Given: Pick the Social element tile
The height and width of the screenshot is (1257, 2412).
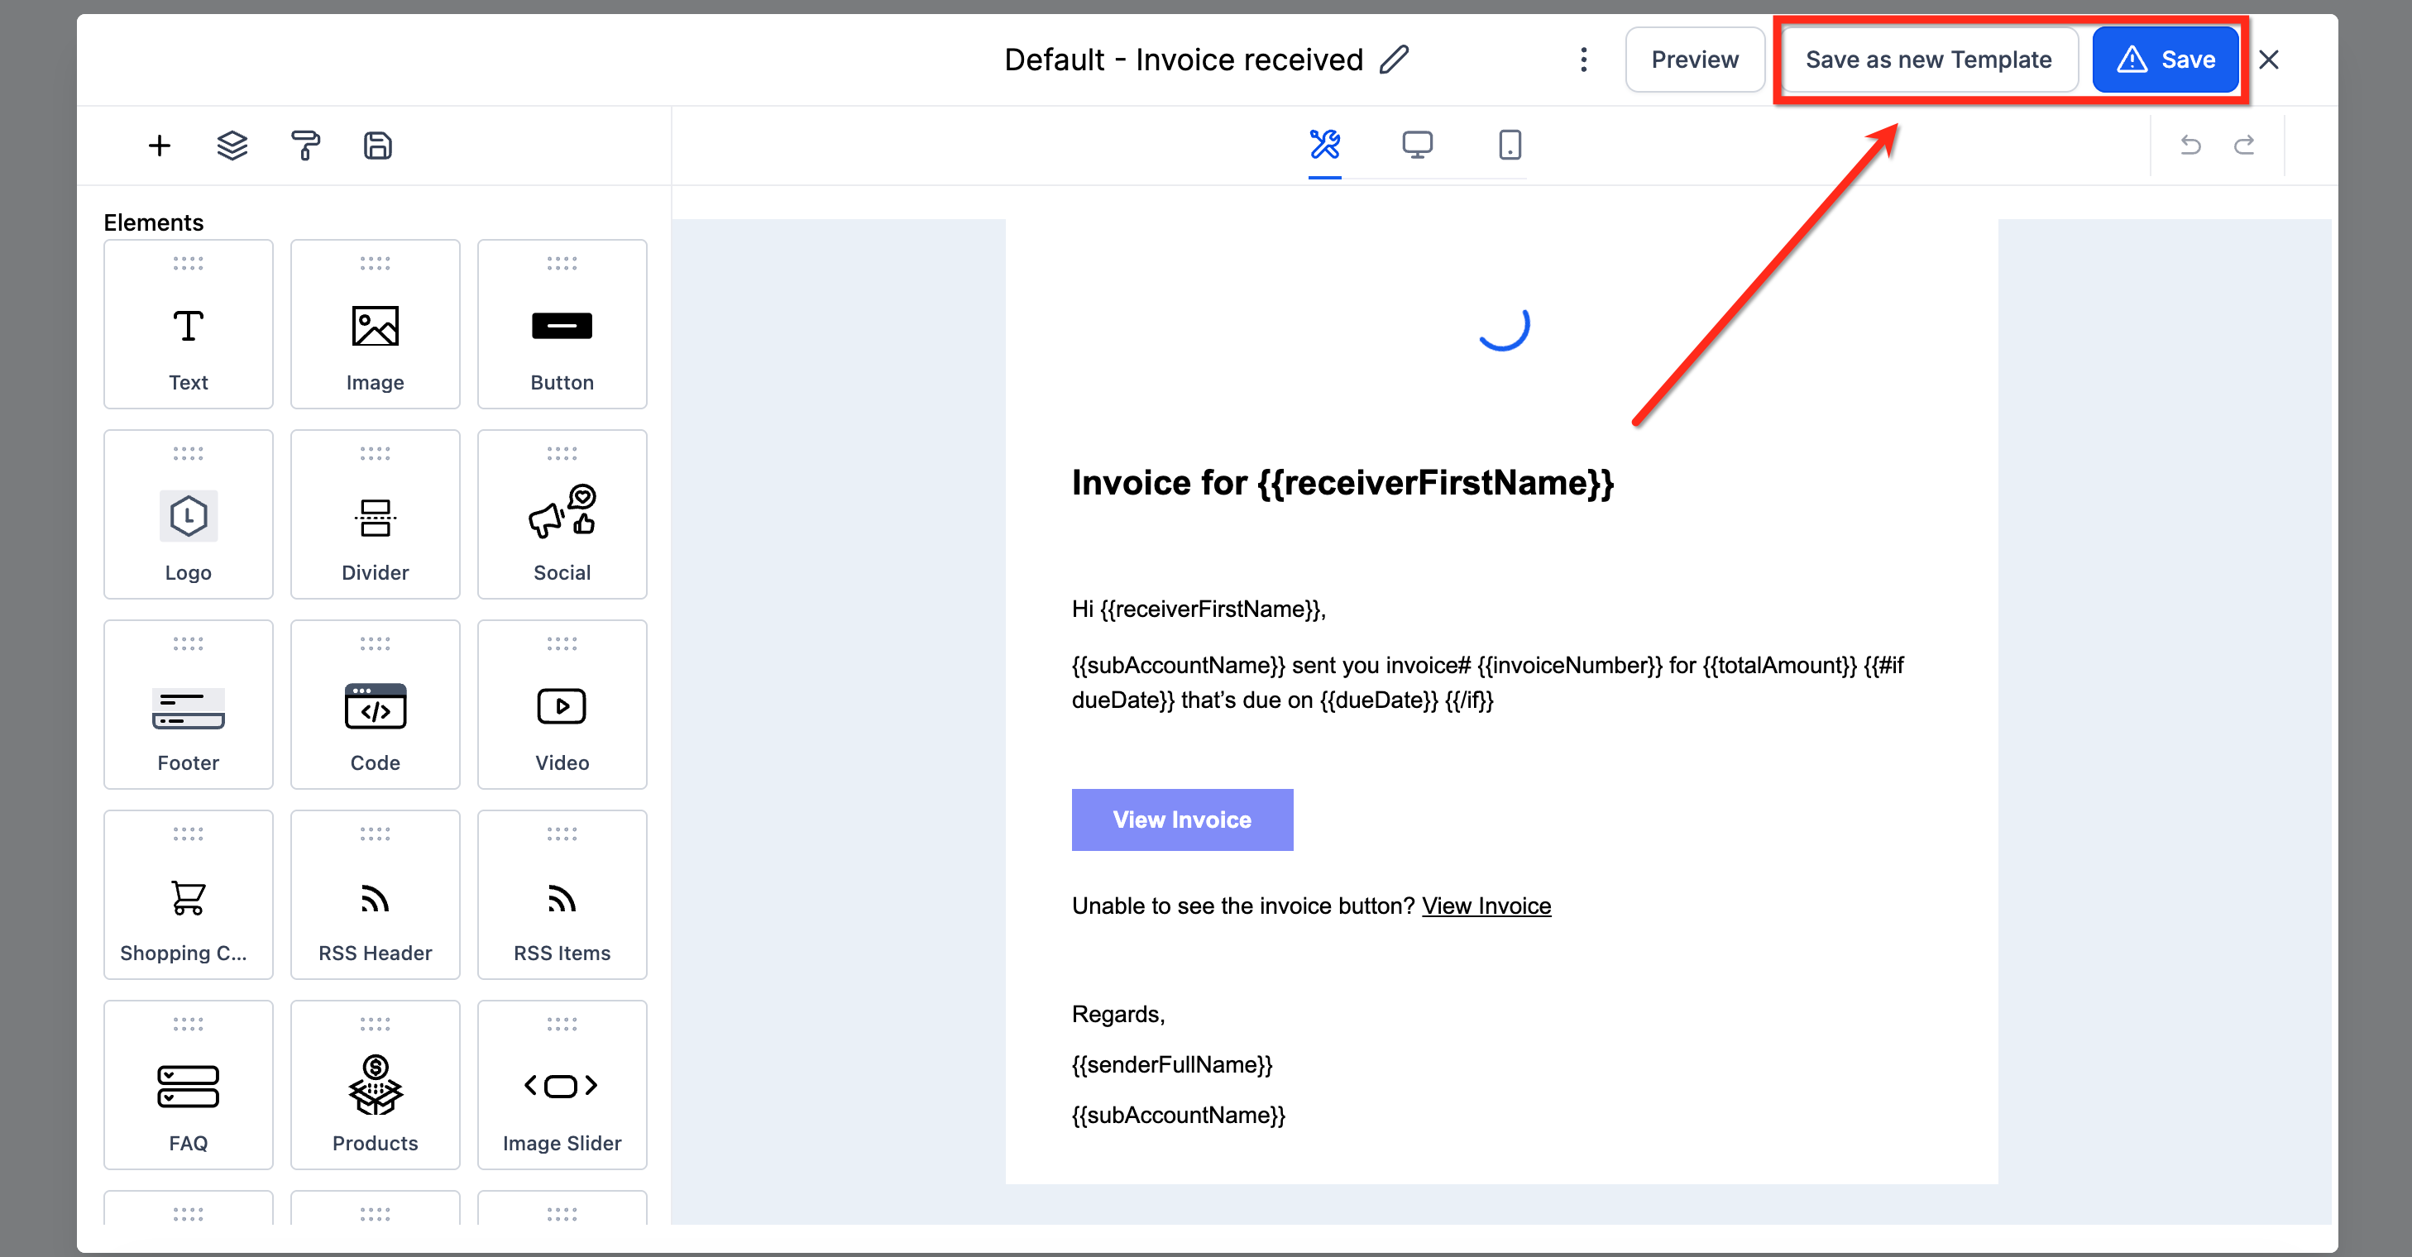Looking at the screenshot, I should coord(562,514).
